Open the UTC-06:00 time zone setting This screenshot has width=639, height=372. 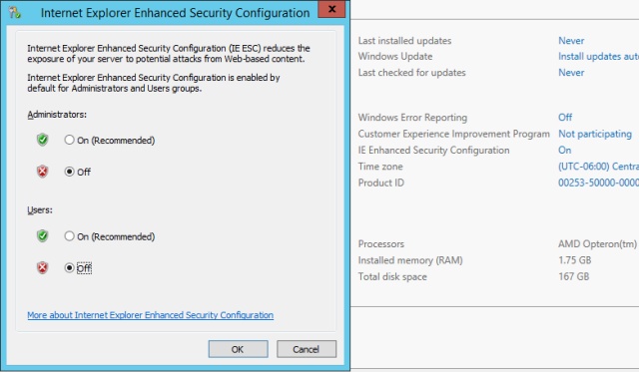598,167
